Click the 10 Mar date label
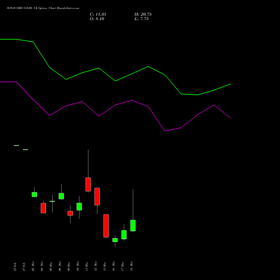This screenshot has height=280, width=280. 78,266
